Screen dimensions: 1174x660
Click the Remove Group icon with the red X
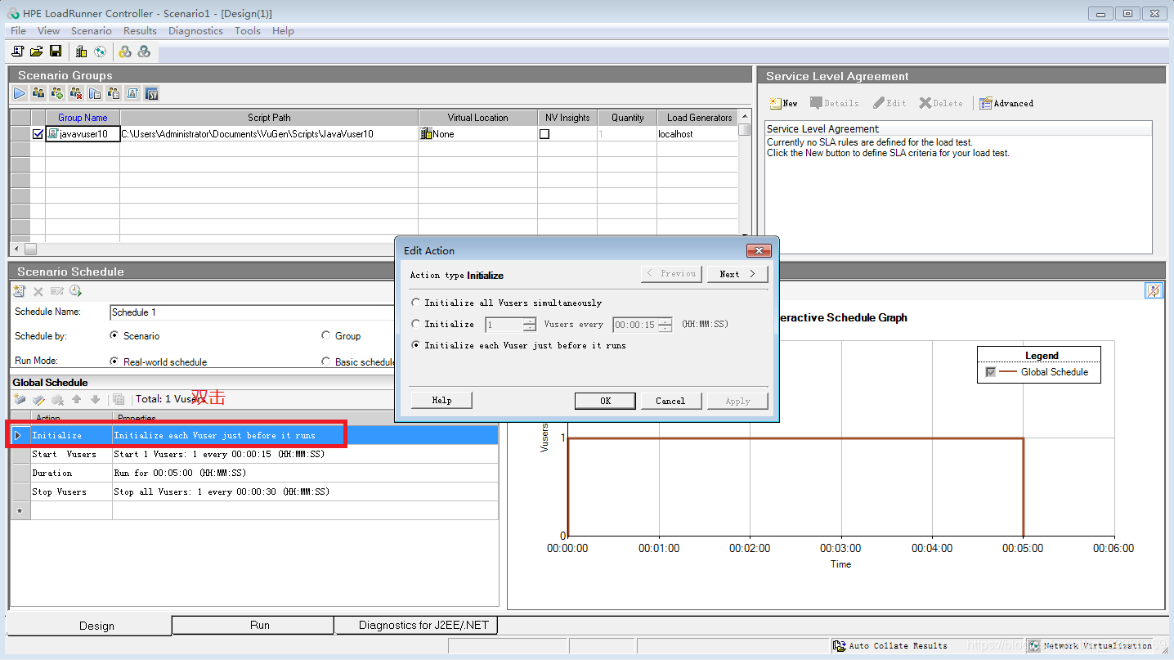[x=76, y=94]
